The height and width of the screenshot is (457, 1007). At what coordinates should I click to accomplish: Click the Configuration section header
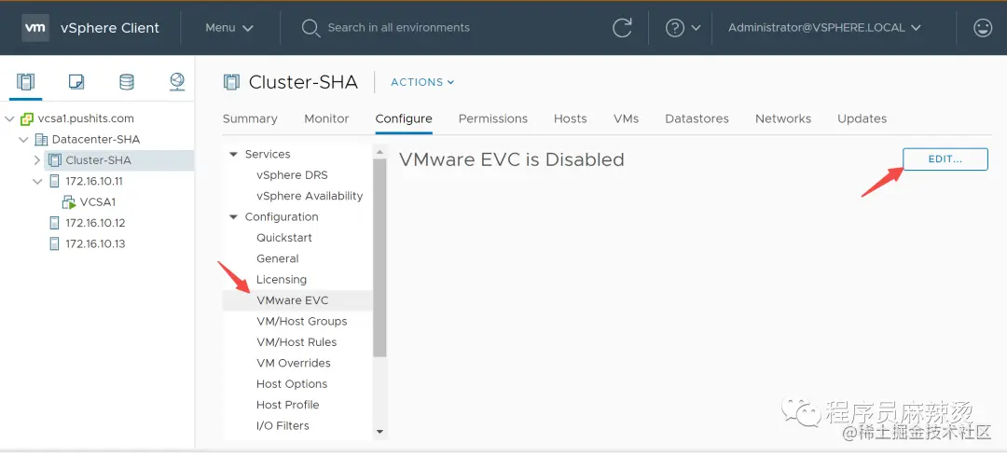pos(282,217)
